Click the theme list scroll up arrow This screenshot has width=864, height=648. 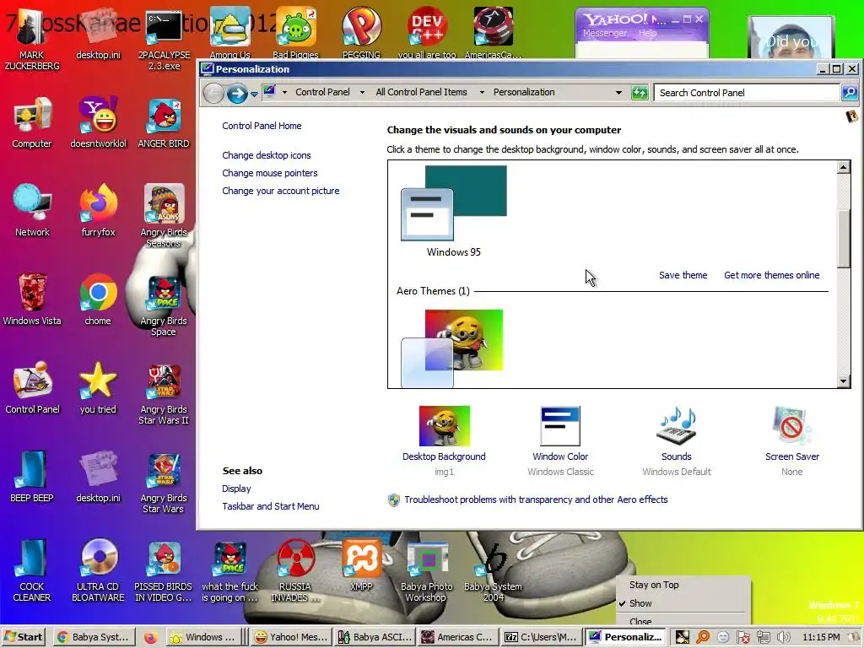843,167
